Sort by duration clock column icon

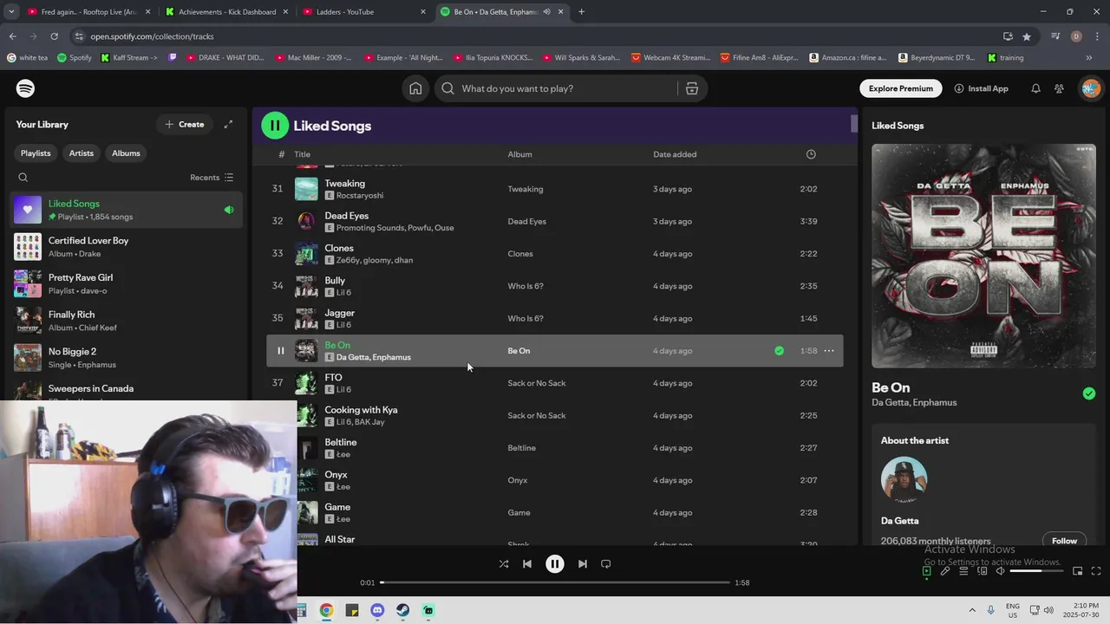tap(811, 154)
